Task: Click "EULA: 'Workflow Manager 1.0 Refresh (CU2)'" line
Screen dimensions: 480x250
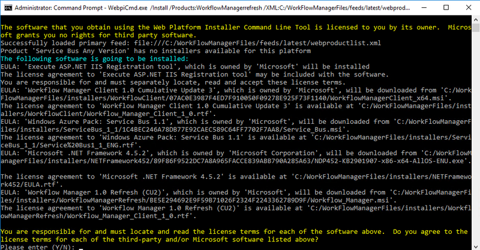Action: pos(236,192)
